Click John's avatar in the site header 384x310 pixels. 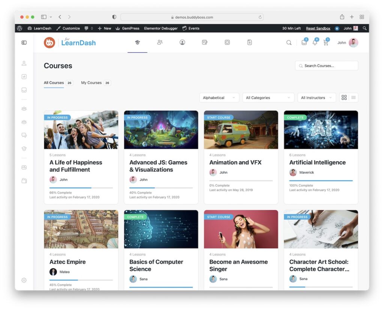(353, 43)
